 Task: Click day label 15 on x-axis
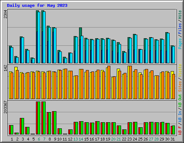86,139
